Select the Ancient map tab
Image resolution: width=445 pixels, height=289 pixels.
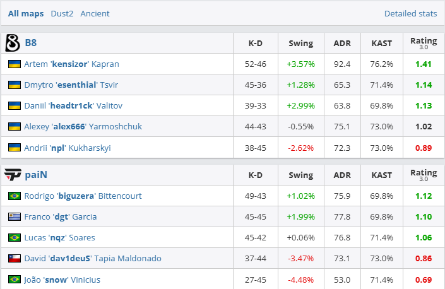pyautogui.click(x=95, y=13)
